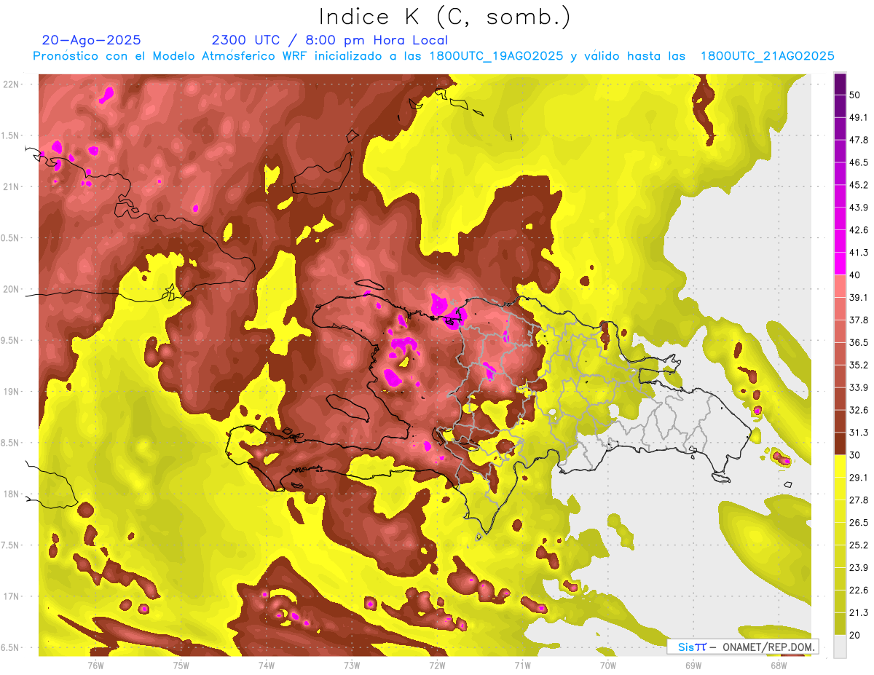874x675 pixels.
Task: Click the "45.2" value on the color scale
Action: (858, 185)
